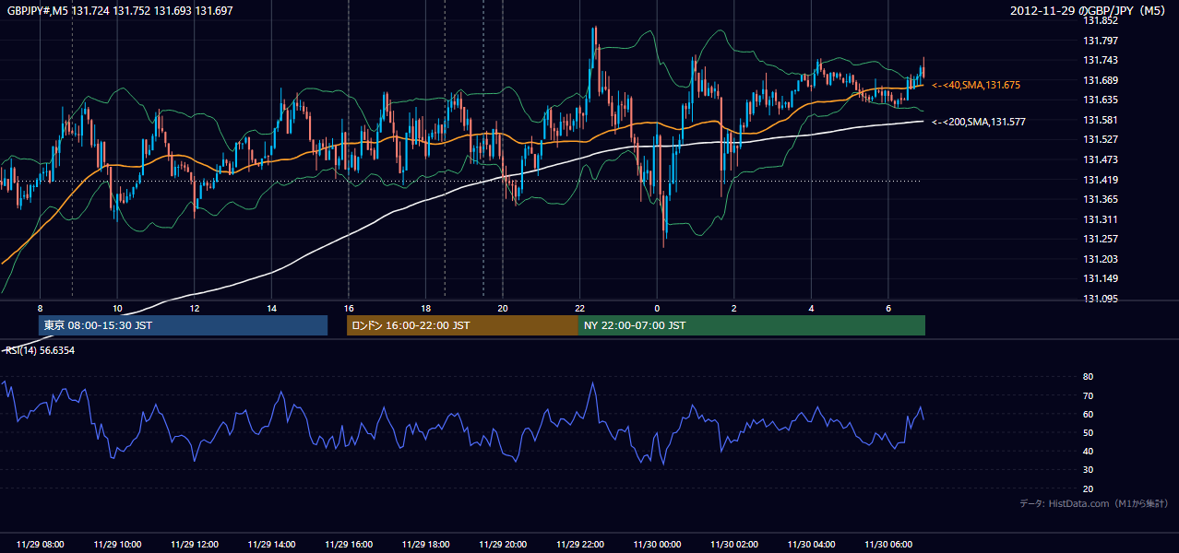Click price axis label 131.095
Screen dimensions: 1179x553
(x=1100, y=299)
